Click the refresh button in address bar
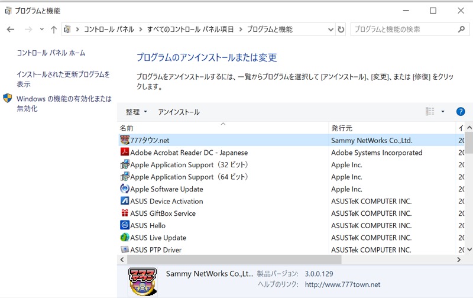The image size is (473, 298). tap(341, 29)
